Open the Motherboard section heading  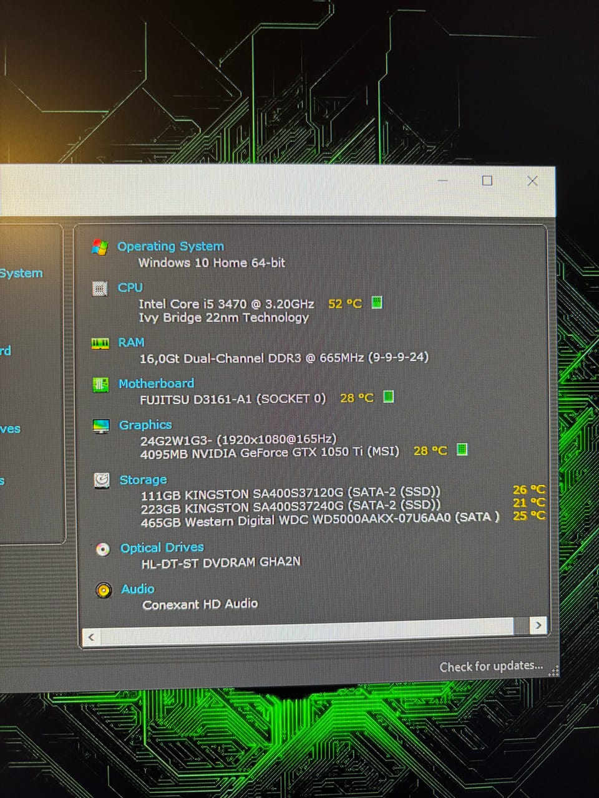click(x=156, y=383)
